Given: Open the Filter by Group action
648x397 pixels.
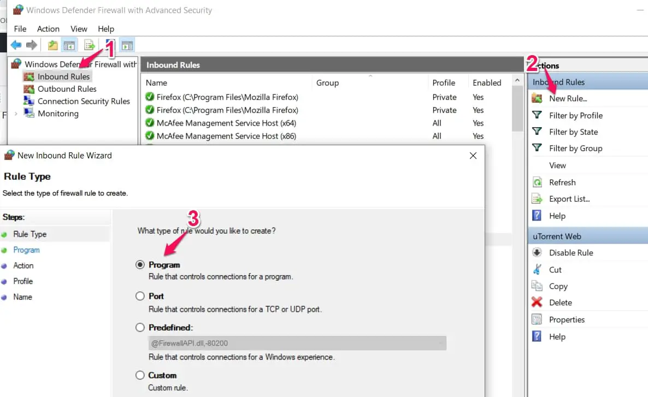Looking at the screenshot, I should 575,149.
